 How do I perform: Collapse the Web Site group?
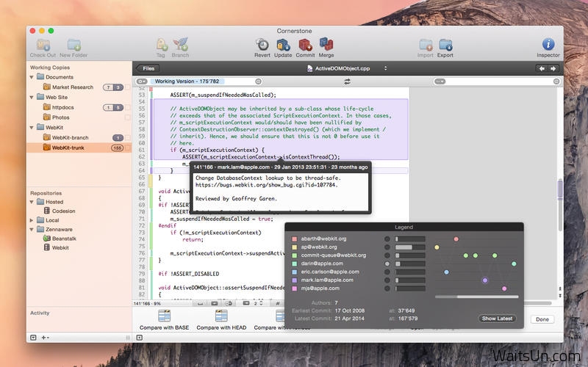pos(32,98)
